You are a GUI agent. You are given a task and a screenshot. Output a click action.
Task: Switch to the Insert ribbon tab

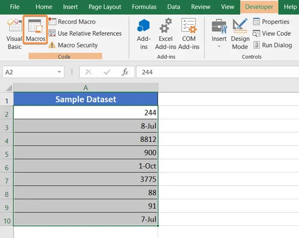click(70, 7)
